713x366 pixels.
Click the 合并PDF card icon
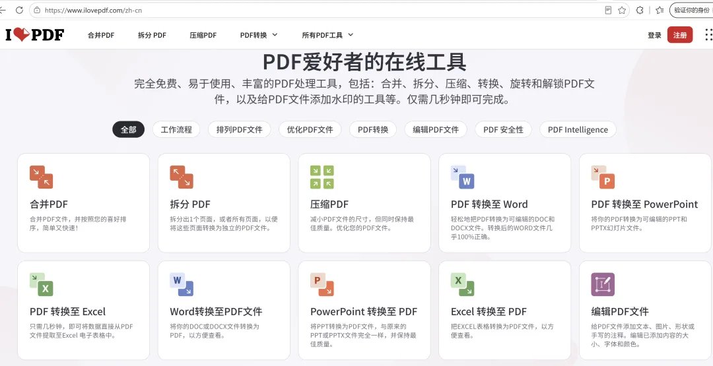[42, 177]
